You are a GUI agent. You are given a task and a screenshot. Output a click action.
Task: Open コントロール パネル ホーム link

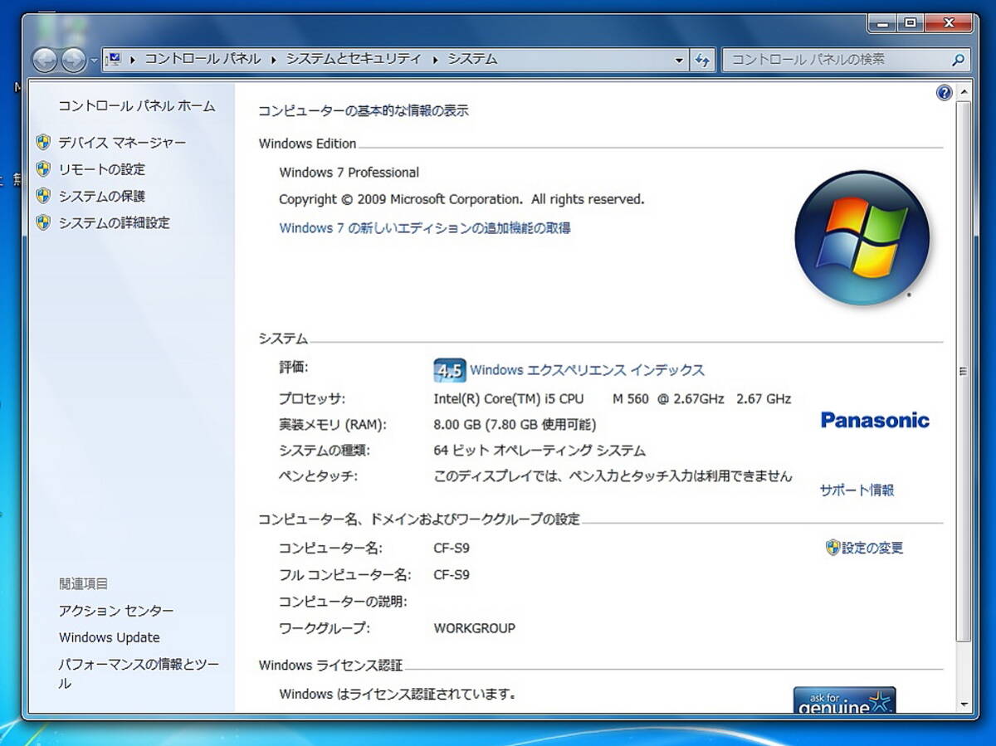(x=136, y=106)
